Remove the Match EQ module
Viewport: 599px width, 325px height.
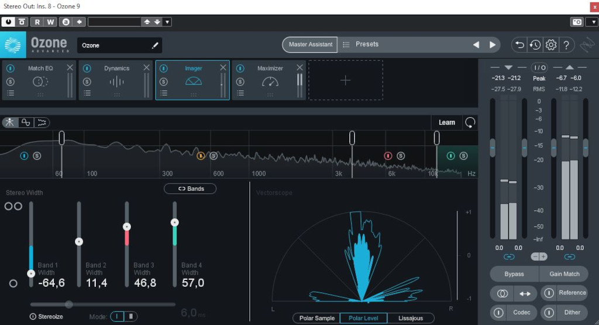70,68
